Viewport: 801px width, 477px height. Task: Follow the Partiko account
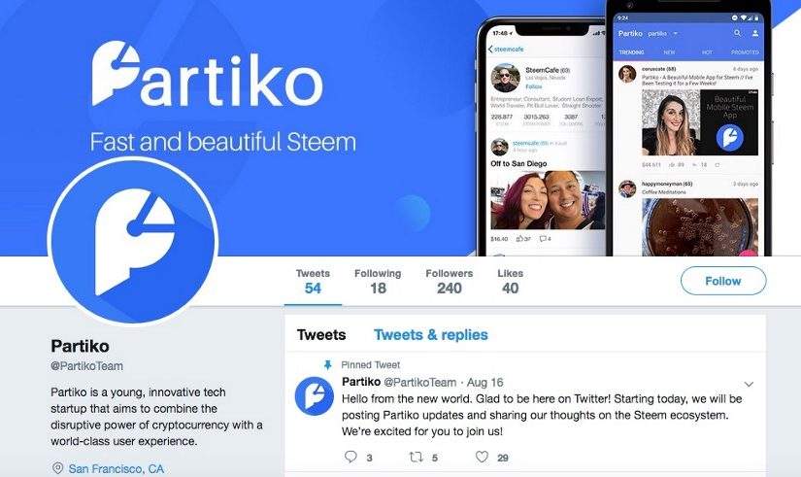723,281
